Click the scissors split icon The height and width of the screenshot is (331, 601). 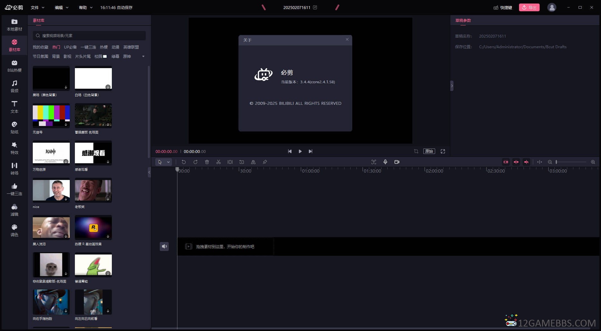[x=219, y=162]
